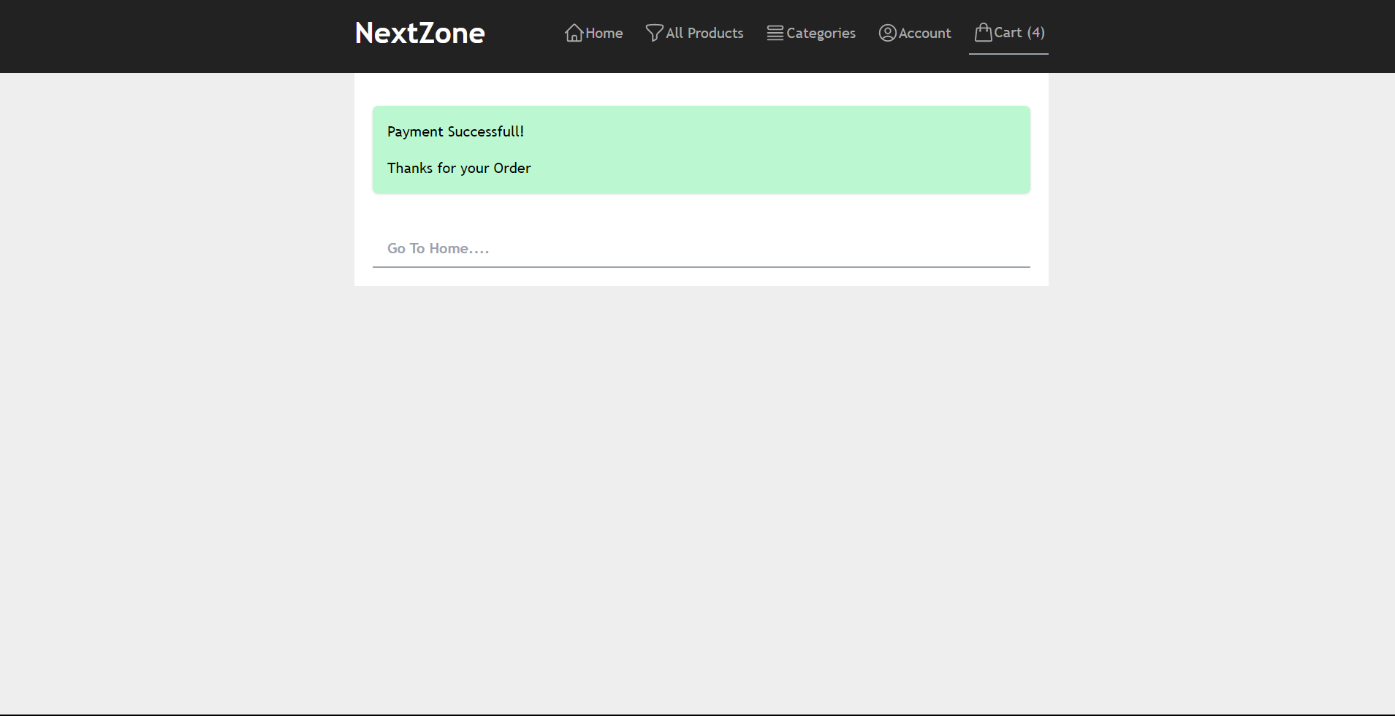Click the Home house icon
The height and width of the screenshot is (716, 1395).
pyautogui.click(x=574, y=33)
